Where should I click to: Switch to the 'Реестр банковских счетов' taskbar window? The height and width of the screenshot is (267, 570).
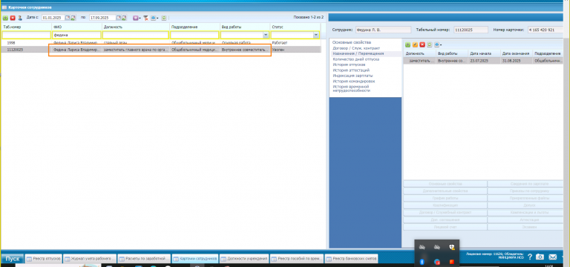click(351, 259)
